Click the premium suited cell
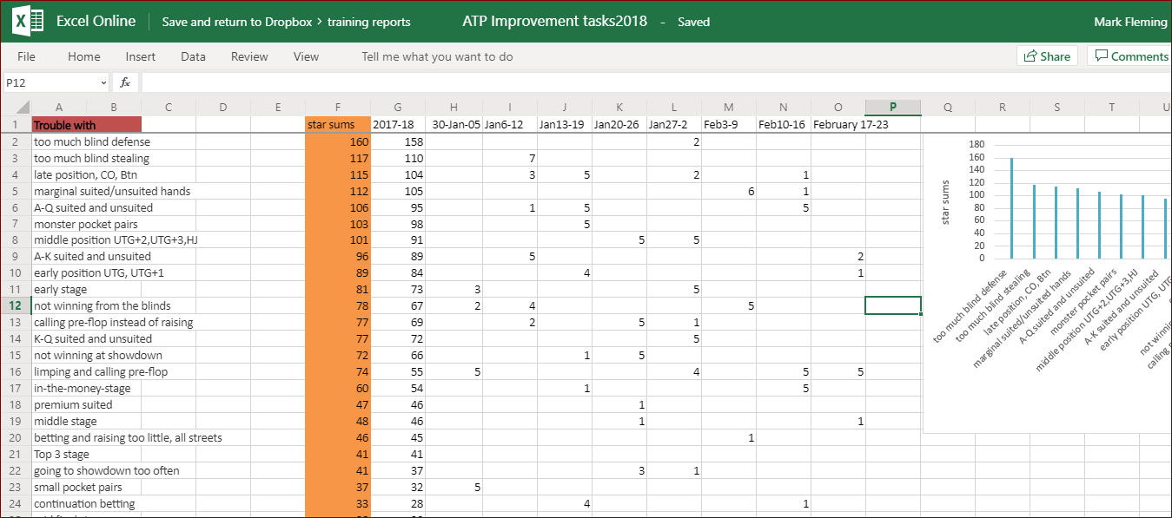 tap(73, 404)
